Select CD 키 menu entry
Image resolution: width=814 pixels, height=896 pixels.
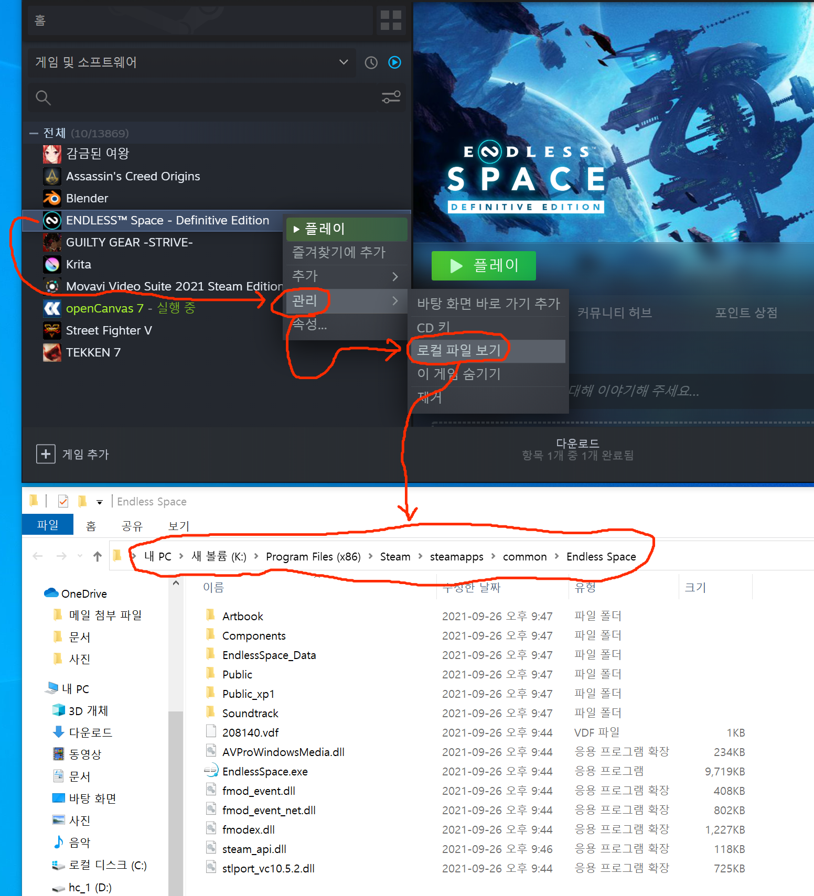coord(488,328)
